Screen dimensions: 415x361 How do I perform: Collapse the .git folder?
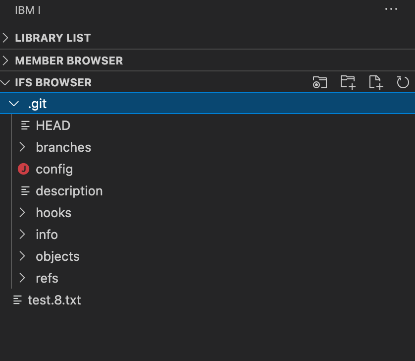point(14,103)
